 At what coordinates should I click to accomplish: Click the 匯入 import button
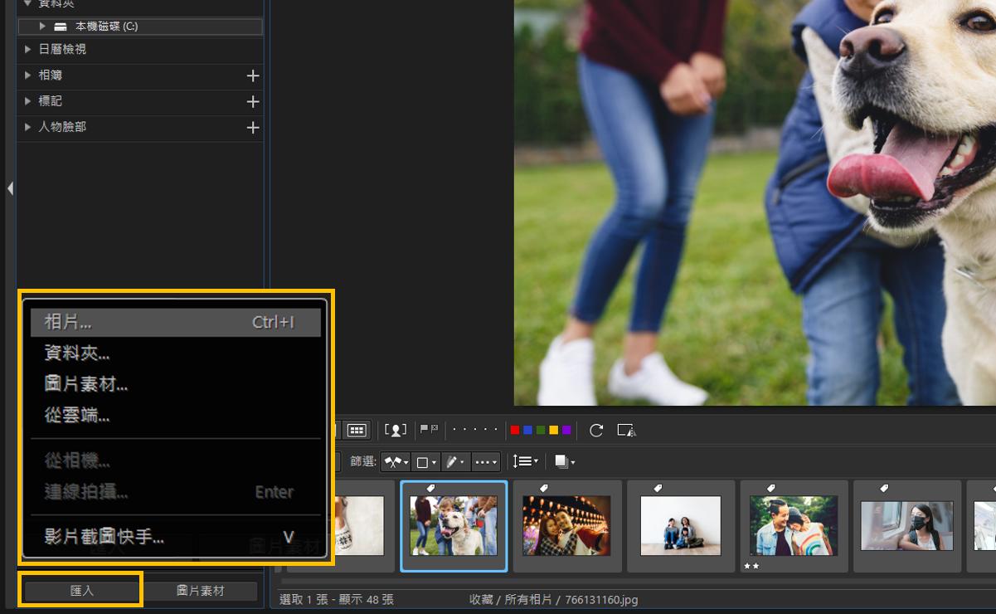(81, 591)
